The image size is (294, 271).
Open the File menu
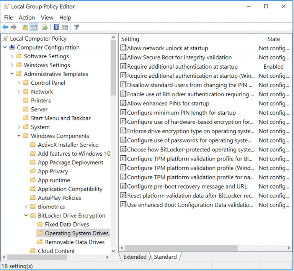pyautogui.click(x=8, y=18)
